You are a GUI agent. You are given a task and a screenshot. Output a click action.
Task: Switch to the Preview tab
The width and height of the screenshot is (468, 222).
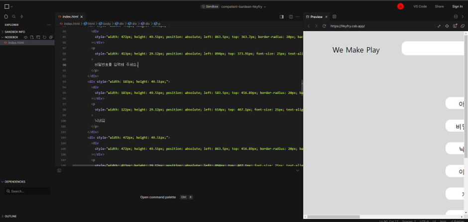pyautogui.click(x=316, y=17)
